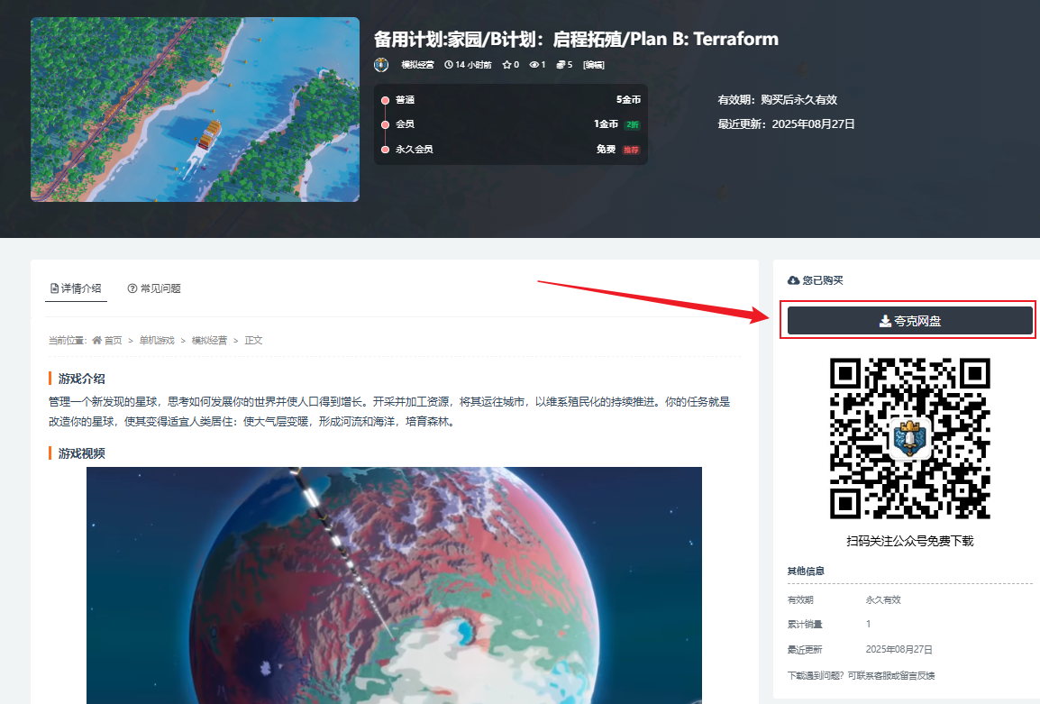Click the author avatar icon below the title
This screenshot has height=704, width=1040.
pyautogui.click(x=381, y=65)
